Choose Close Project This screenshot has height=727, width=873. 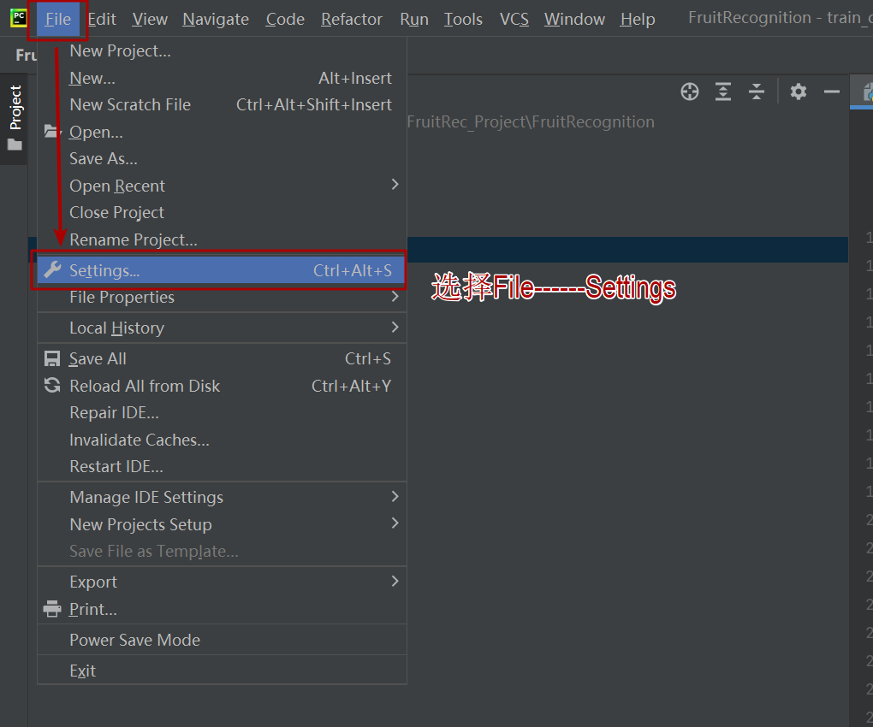click(222, 212)
